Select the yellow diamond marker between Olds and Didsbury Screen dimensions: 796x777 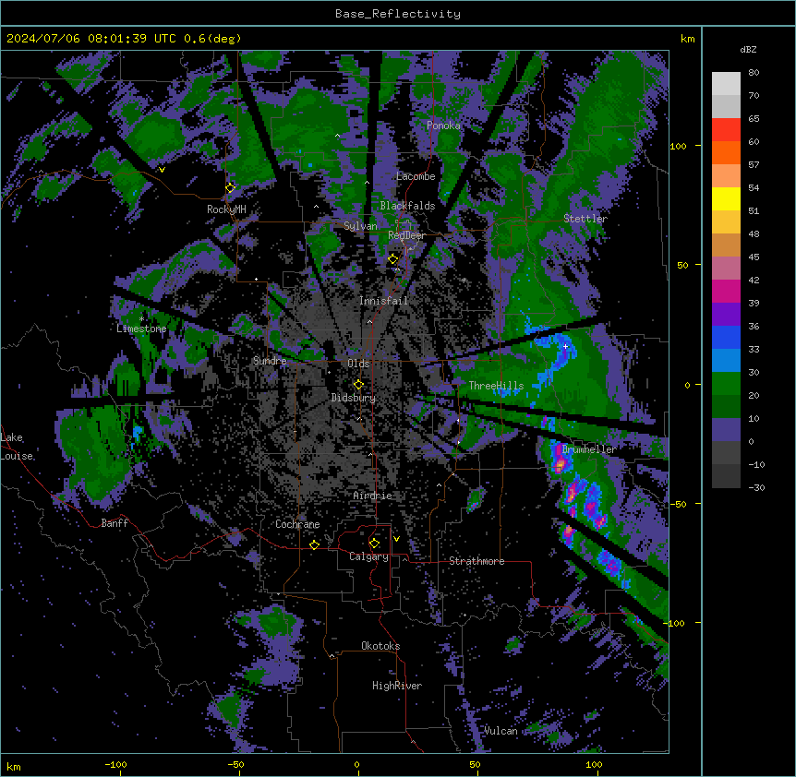pos(359,385)
